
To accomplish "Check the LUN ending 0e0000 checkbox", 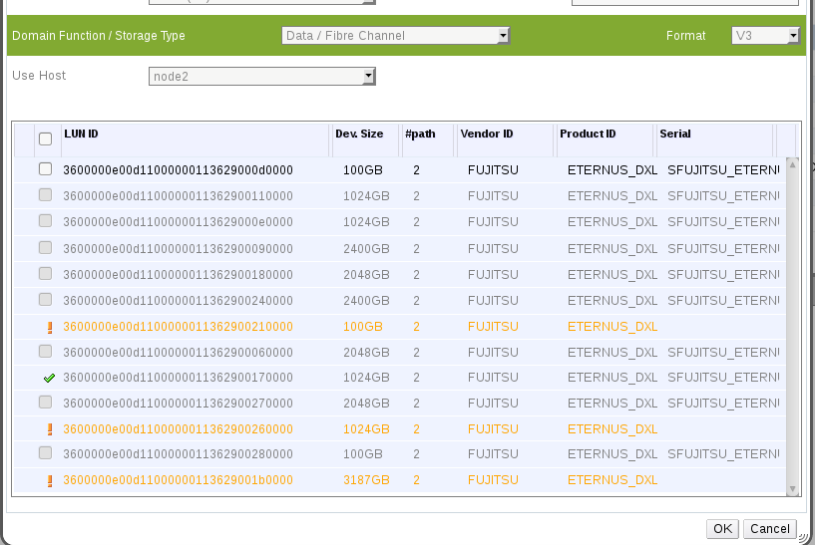I will coord(45,221).
